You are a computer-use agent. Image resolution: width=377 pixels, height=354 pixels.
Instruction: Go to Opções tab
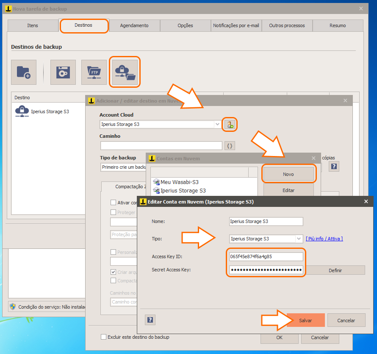pos(185,25)
